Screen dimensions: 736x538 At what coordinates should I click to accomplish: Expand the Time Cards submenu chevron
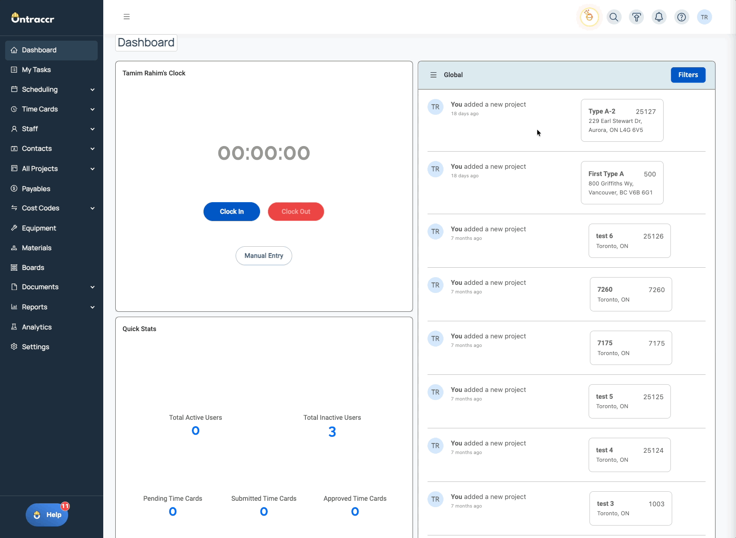point(93,109)
